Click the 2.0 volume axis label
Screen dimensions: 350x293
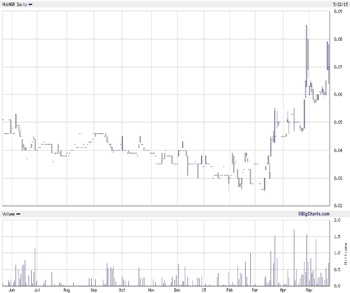pyautogui.click(x=336, y=220)
